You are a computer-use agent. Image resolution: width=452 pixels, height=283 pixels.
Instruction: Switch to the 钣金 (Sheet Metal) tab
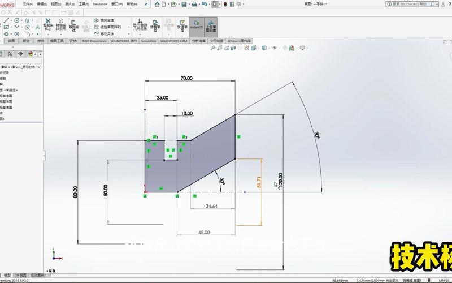[x=26, y=41]
